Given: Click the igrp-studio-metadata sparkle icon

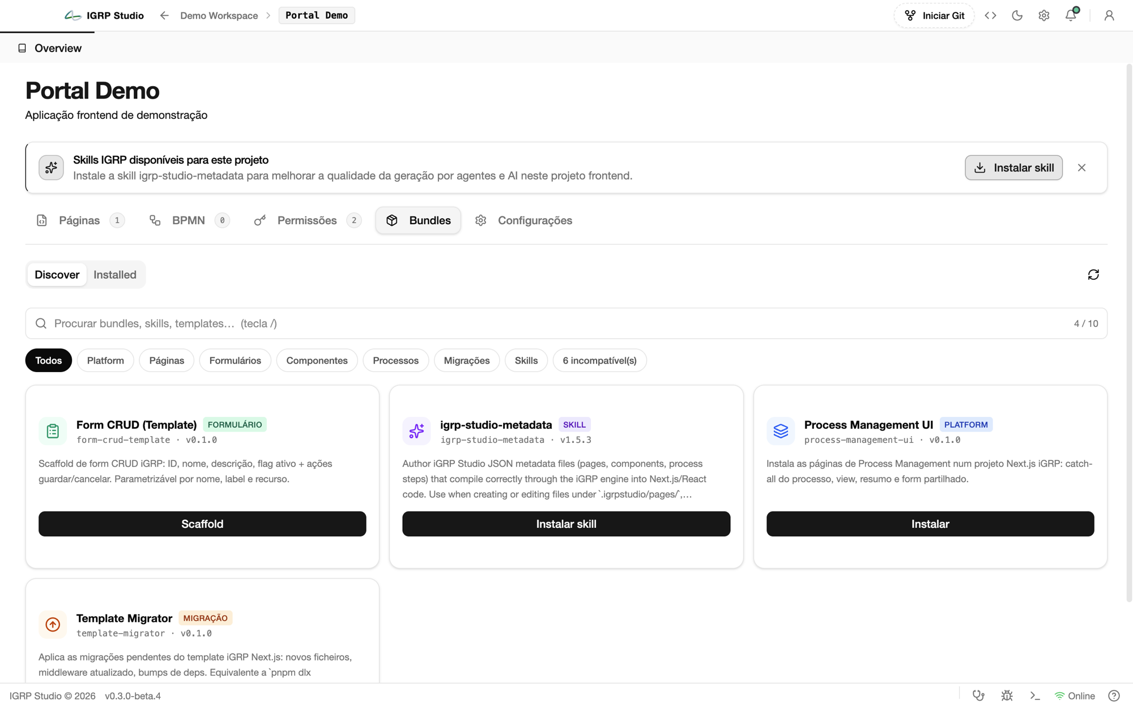Looking at the screenshot, I should 416,431.
